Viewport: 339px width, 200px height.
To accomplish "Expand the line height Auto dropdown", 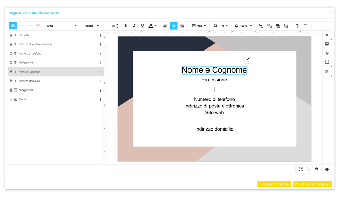I will (199, 26).
